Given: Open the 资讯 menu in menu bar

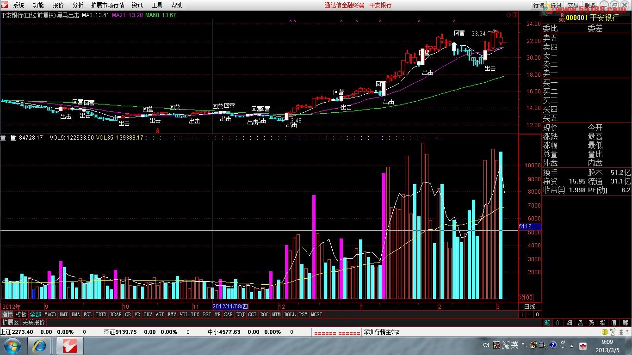Looking at the screenshot, I should 137,5.
